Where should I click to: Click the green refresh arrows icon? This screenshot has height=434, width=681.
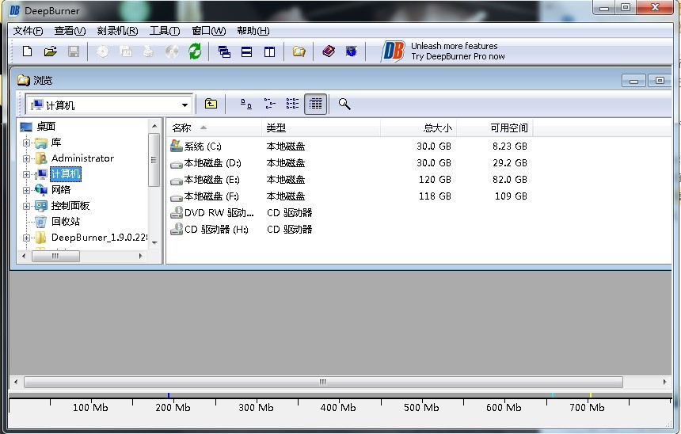pyautogui.click(x=195, y=51)
